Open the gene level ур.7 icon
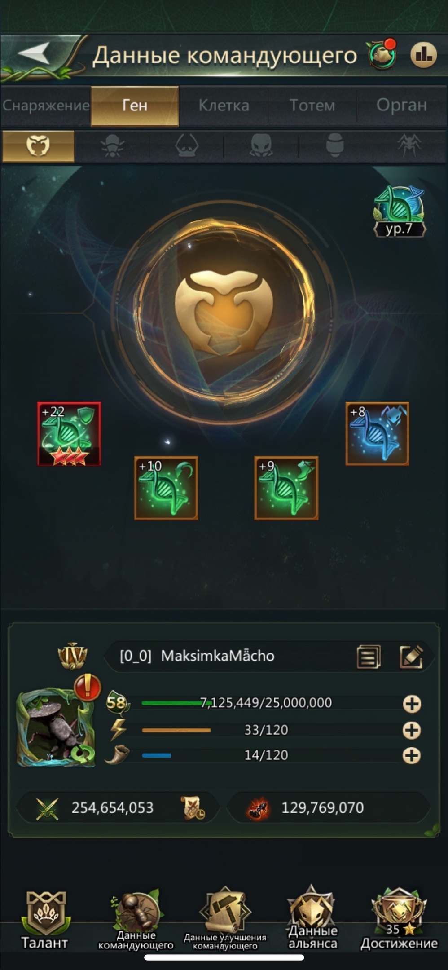 coord(399,211)
